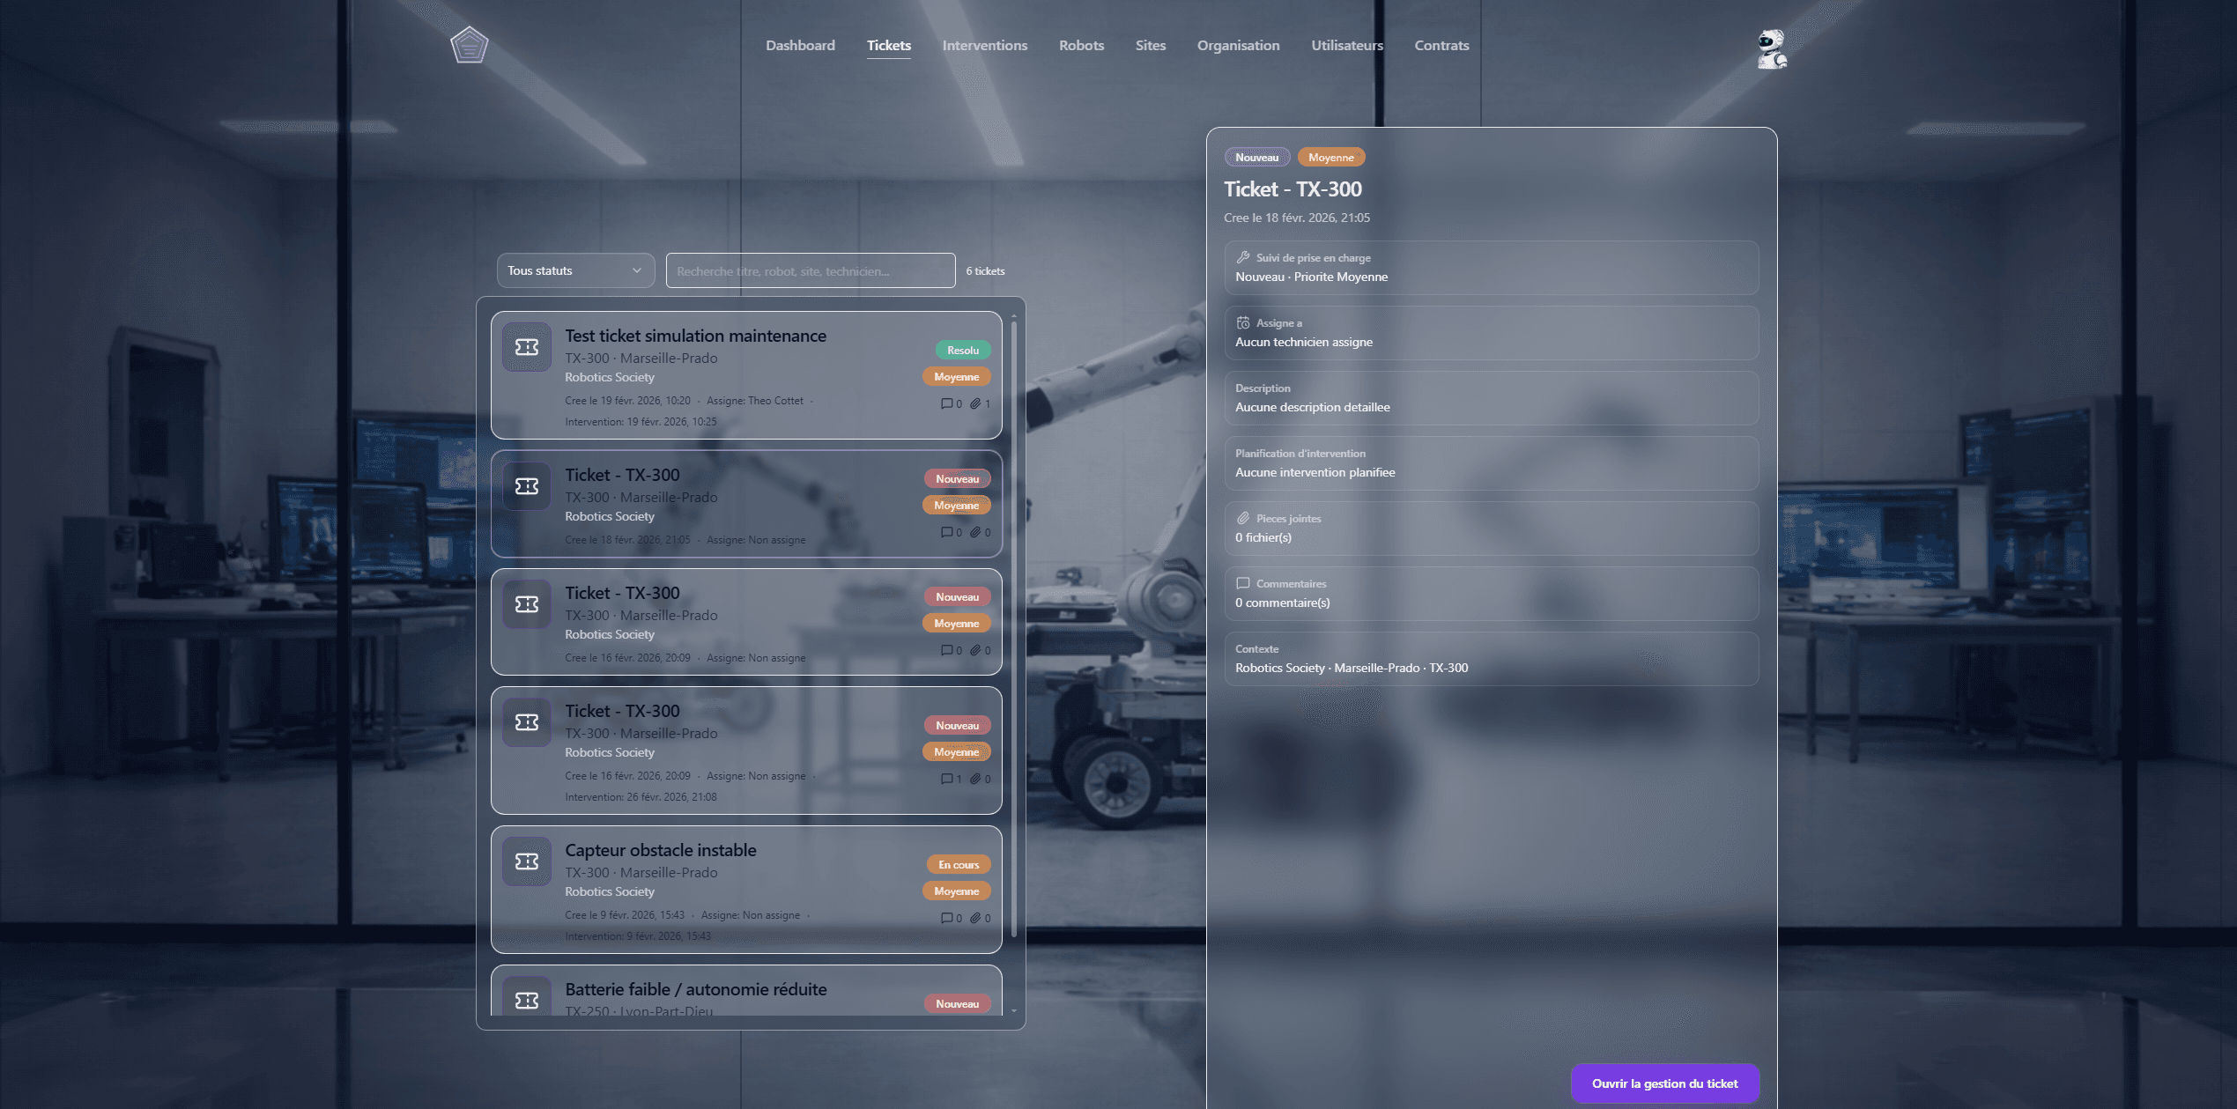
Task: Click the ticket icon on Test ticket simulation maintenance
Action: (526, 347)
